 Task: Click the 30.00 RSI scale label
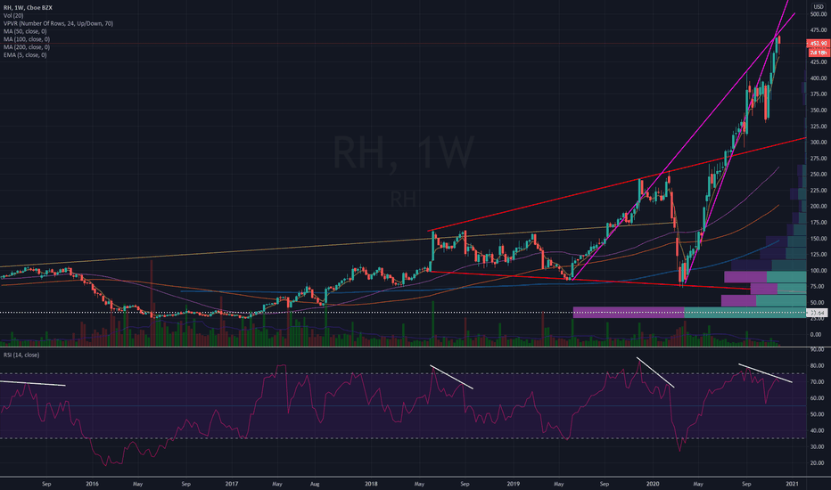(819, 447)
